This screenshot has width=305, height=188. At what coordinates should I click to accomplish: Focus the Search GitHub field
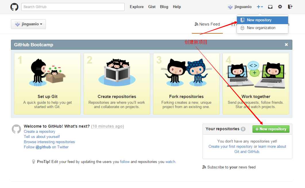(73, 7)
